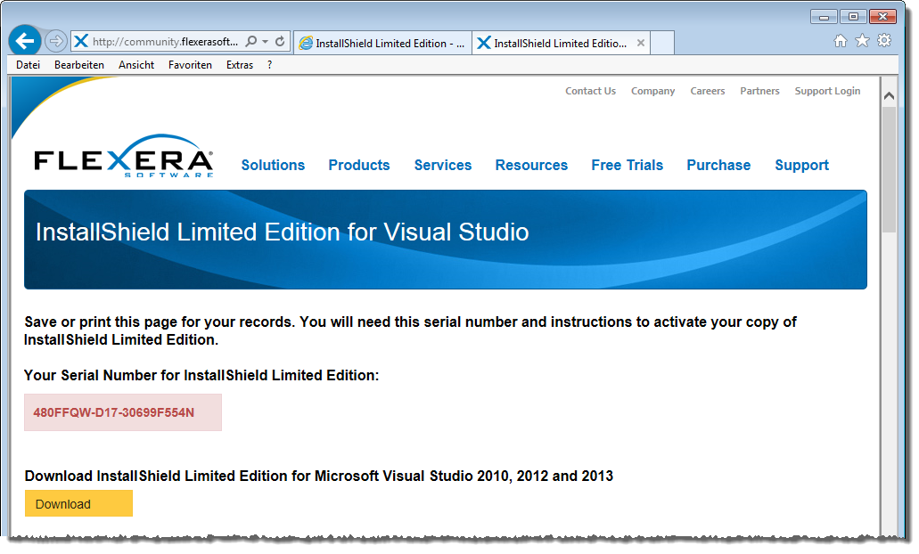The height and width of the screenshot is (554, 919).
Task: Click the Company link
Action: [x=652, y=91]
